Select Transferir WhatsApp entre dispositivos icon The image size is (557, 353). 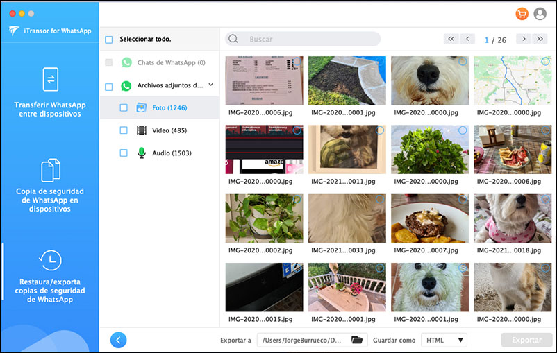click(x=51, y=80)
